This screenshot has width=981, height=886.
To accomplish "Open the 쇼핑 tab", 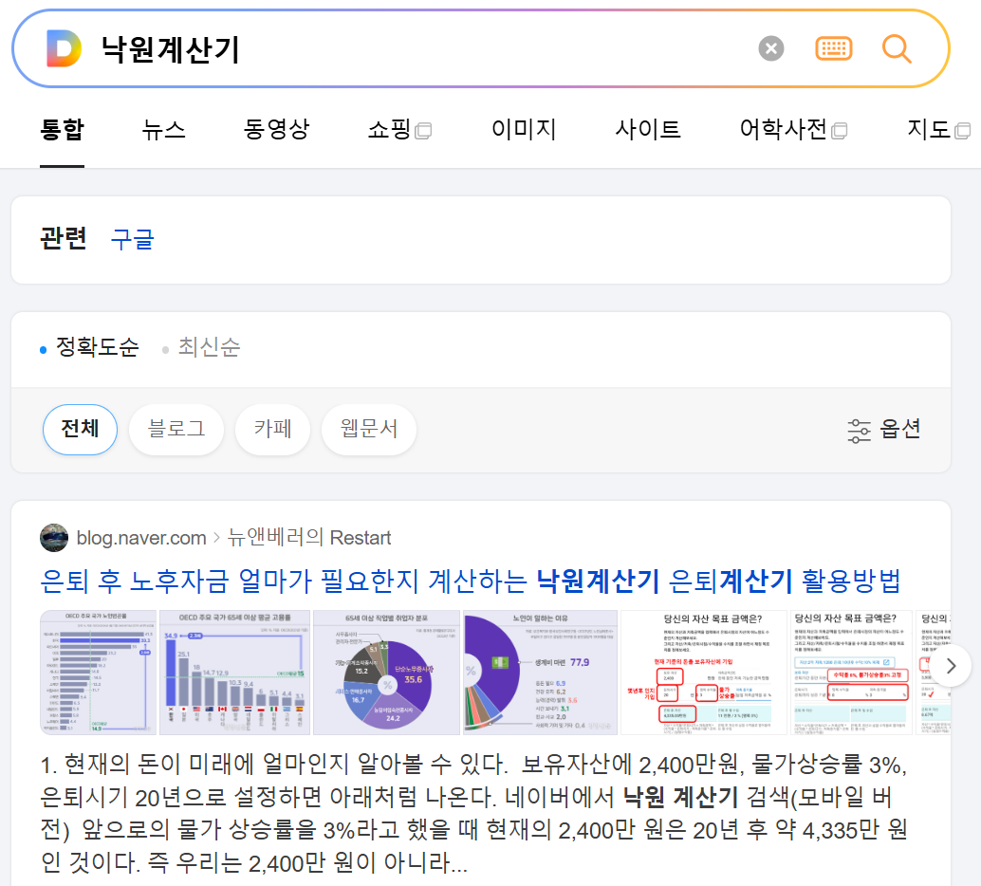I will [x=399, y=130].
